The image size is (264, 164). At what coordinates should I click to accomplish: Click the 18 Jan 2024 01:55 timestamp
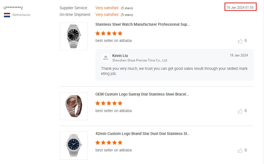pos(240,8)
